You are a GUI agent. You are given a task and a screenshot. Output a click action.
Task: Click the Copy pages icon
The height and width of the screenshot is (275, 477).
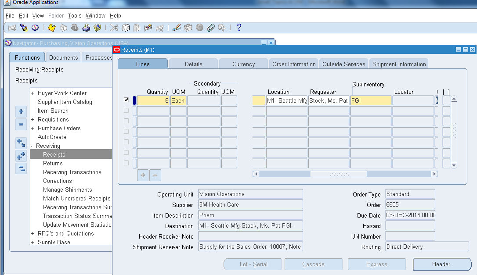pos(126,28)
